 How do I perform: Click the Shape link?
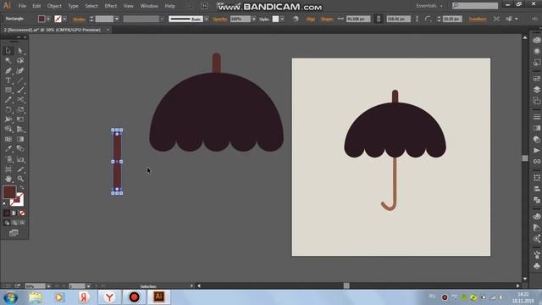pos(327,19)
